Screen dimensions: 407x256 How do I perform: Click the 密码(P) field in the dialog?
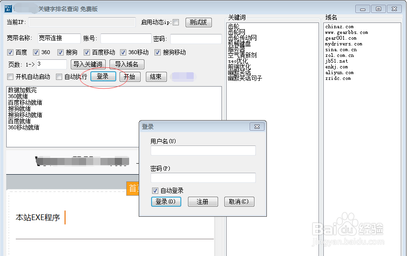pyautogui.click(x=203, y=178)
